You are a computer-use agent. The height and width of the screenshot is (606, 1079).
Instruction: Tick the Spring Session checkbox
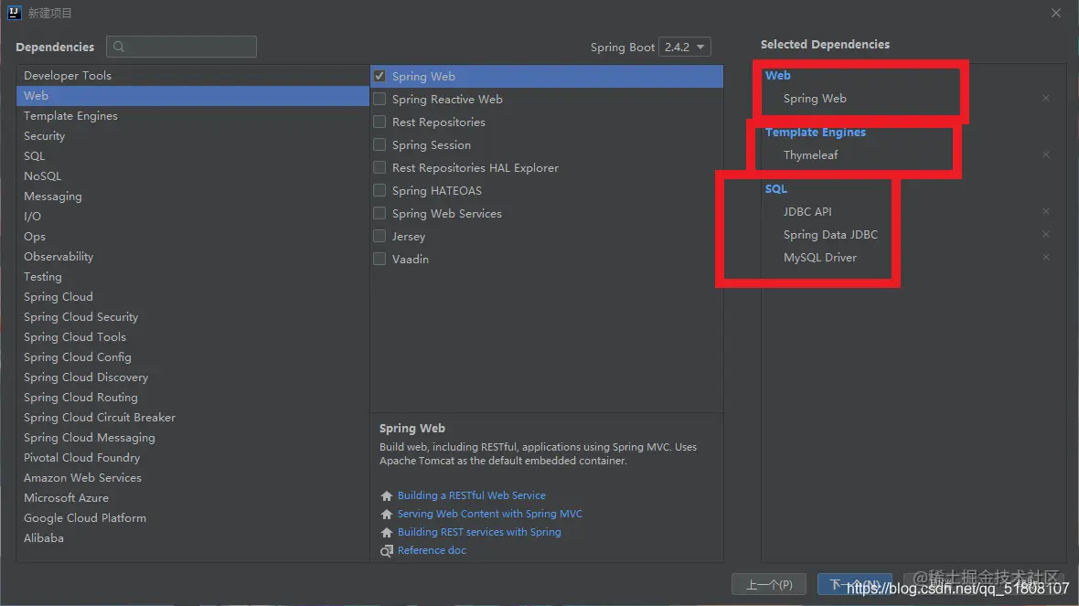[x=379, y=144]
